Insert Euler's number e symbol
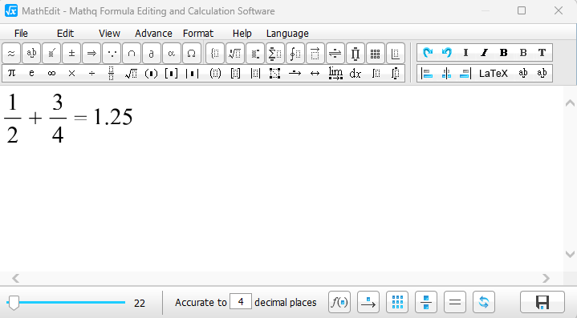The image size is (577, 318). click(x=31, y=74)
